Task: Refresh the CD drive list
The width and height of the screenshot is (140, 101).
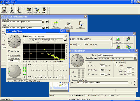Action: pyautogui.click(x=118, y=40)
